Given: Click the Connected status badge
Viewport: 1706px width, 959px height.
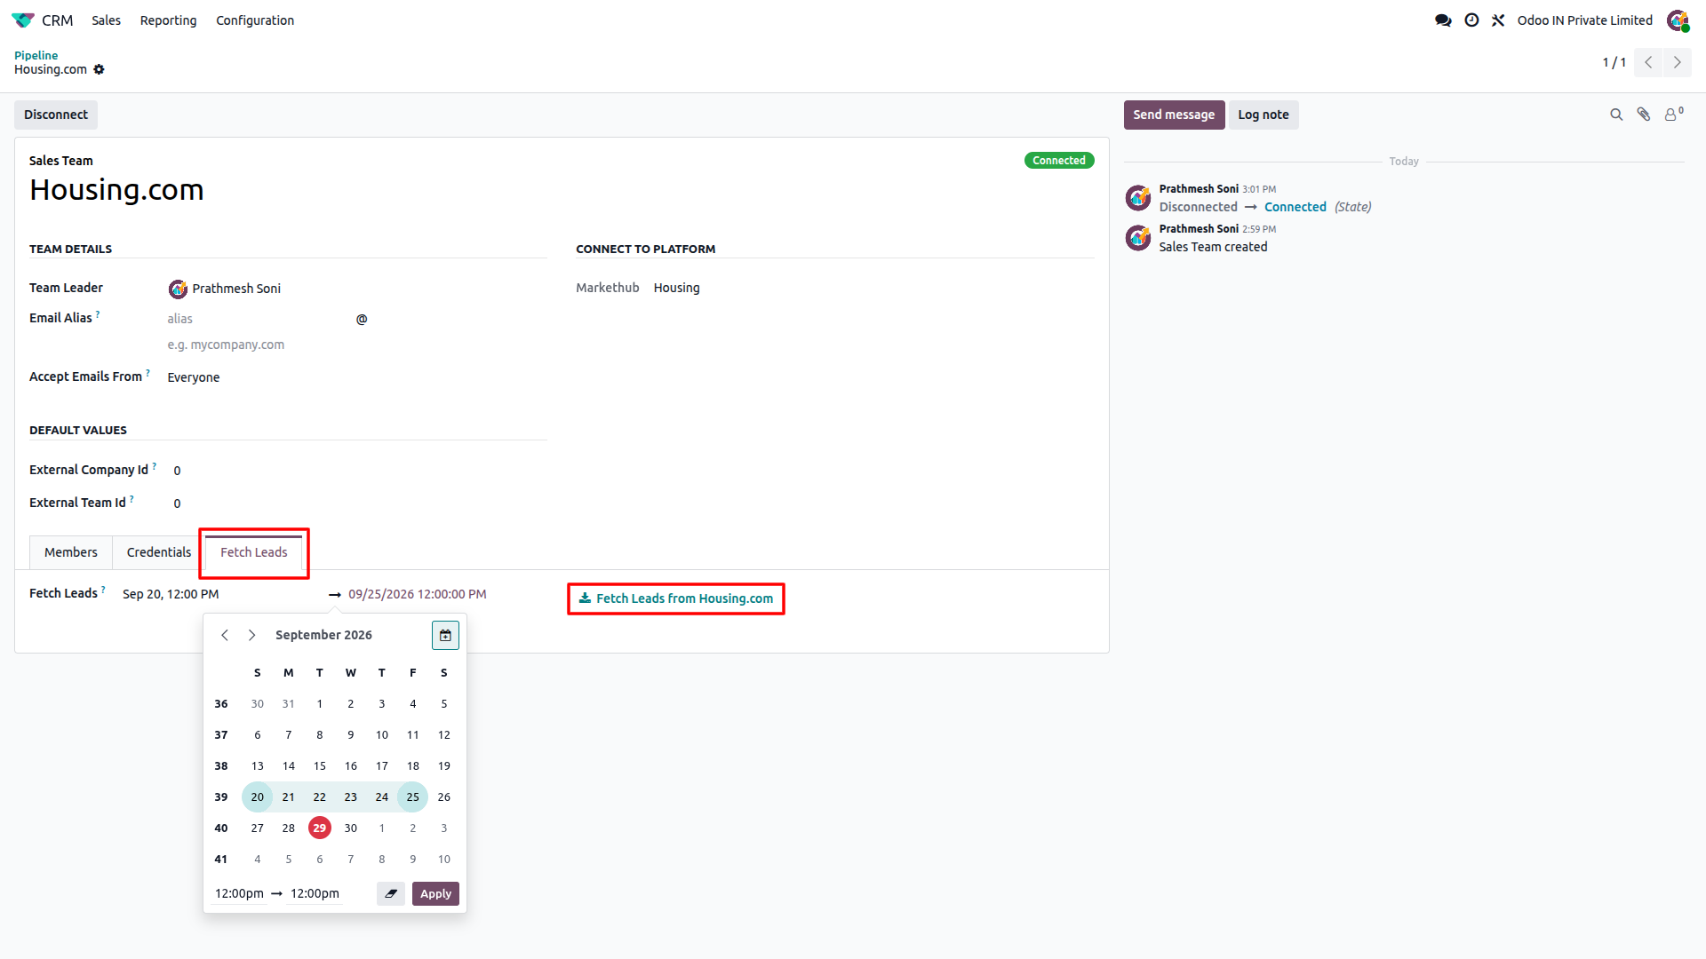Looking at the screenshot, I should point(1059,161).
